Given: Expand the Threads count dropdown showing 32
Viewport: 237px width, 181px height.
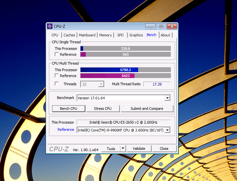Looking at the screenshot, I should 101,84.
